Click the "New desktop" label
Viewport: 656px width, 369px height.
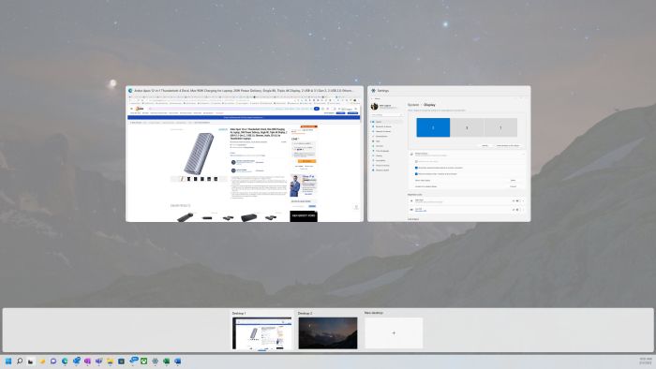pyautogui.click(x=374, y=313)
